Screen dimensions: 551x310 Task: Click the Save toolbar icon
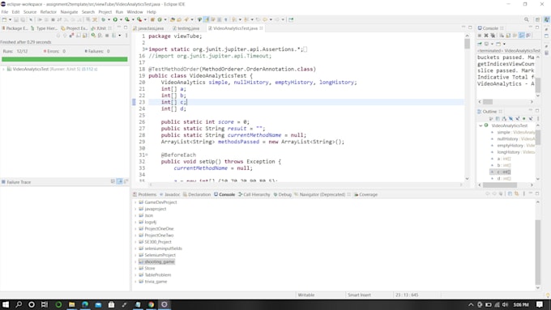tap(16, 19)
